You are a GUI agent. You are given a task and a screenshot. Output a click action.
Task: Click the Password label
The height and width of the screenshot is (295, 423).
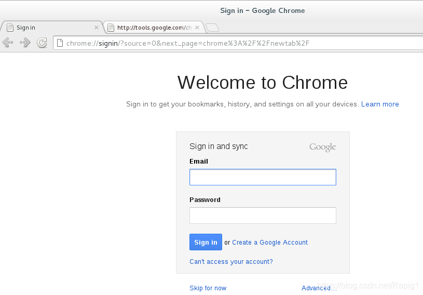pyautogui.click(x=205, y=200)
